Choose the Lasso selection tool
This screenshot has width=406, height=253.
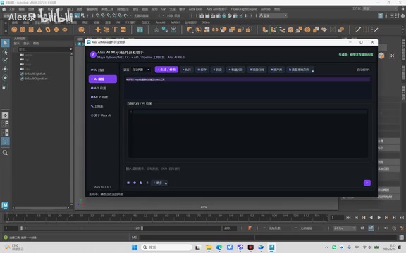5,52
